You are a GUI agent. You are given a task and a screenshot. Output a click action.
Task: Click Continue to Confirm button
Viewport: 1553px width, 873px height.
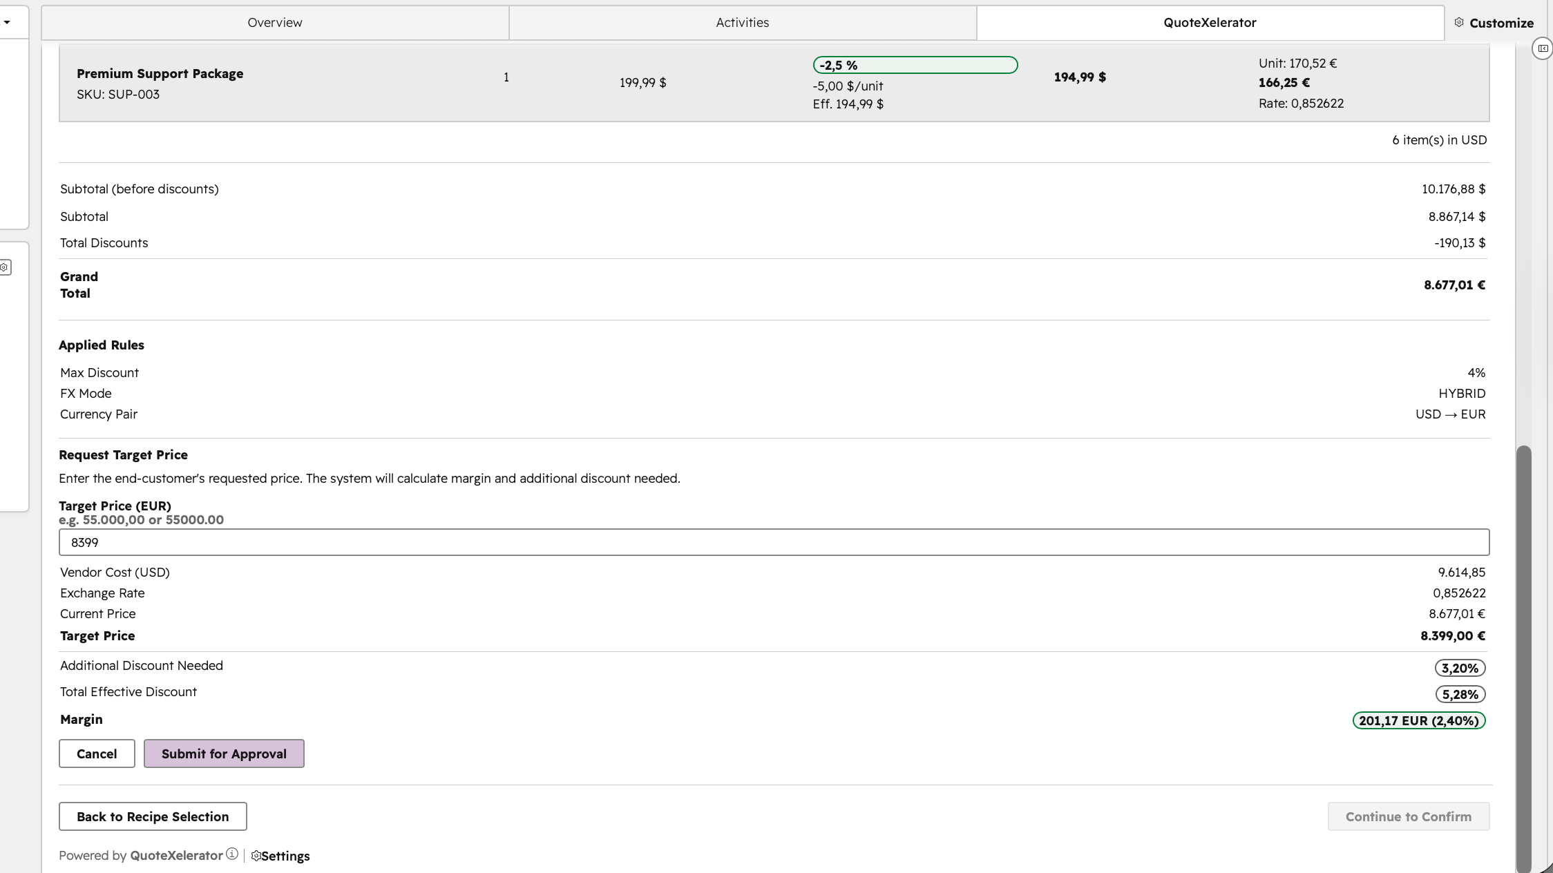(1409, 816)
